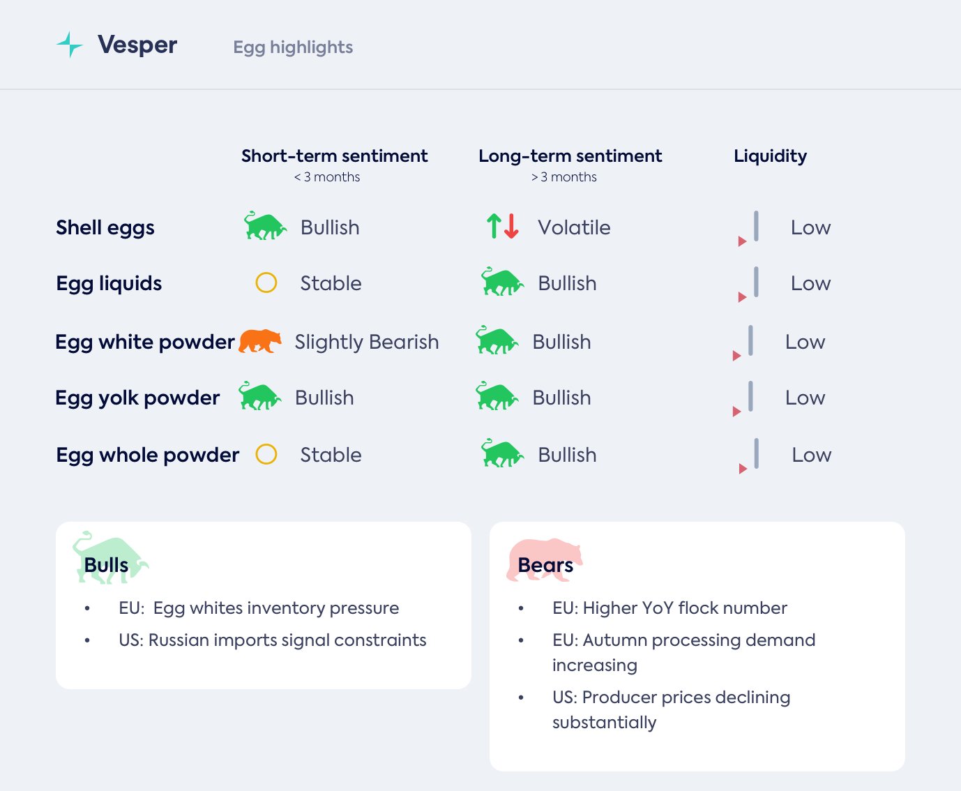This screenshot has height=791, width=961.
Task: Click the bull icon for Egg whole powder long-term
Action: [x=502, y=453]
